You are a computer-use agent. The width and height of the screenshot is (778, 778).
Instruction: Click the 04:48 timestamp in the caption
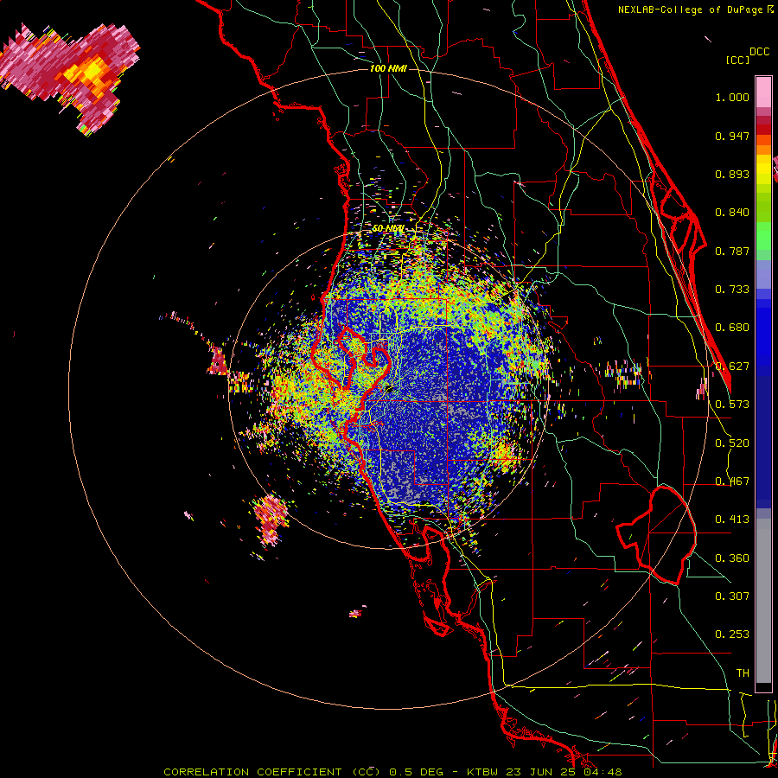click(603, 772)
